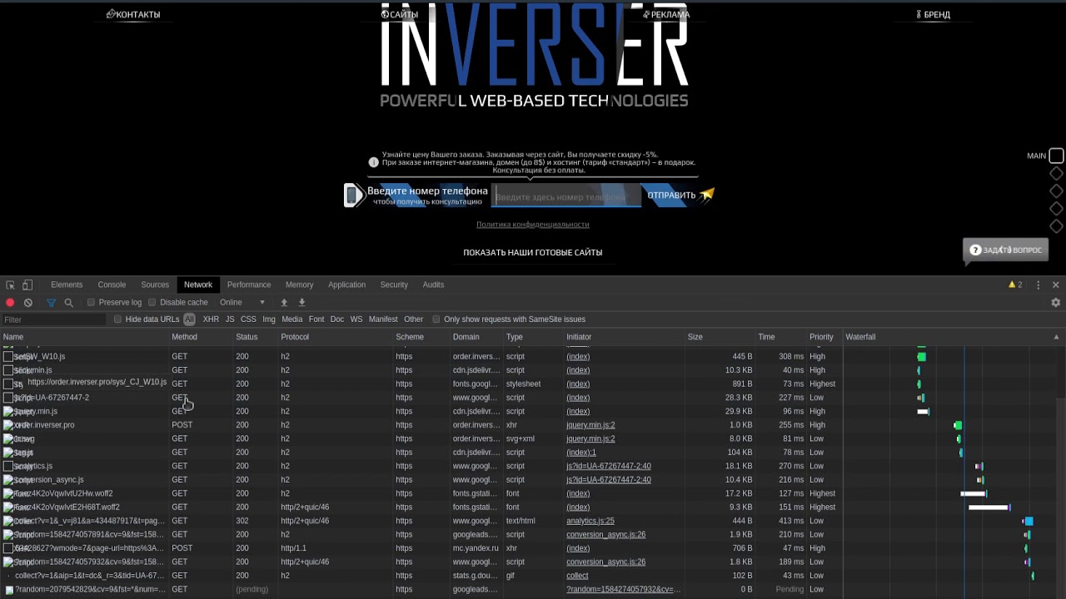
Task: Check Only show requests with SameSite issues
Action: [436, 319]
